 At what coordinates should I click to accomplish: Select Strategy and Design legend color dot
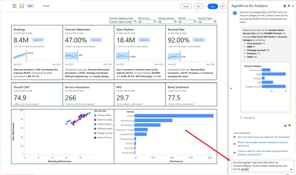95,133
